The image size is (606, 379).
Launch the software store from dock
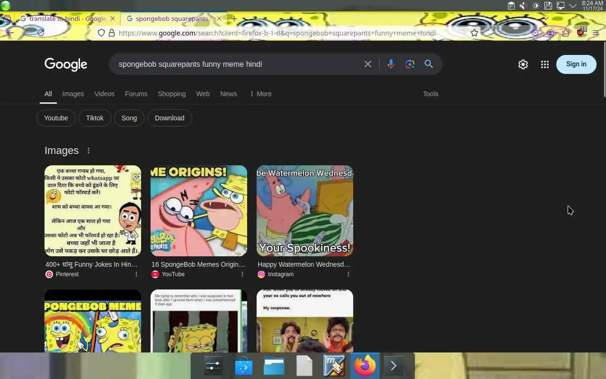tap(243, 366)
